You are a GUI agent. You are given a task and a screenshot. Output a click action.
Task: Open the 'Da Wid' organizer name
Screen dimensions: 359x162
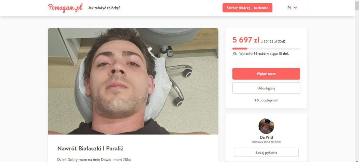pos(266,137)
